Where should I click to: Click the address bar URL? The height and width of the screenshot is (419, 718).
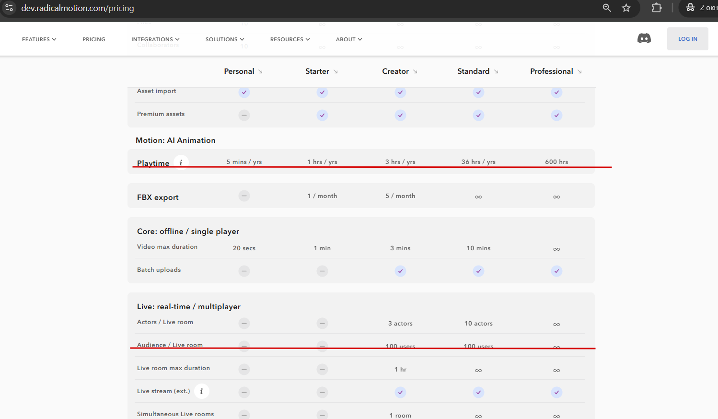78,8
